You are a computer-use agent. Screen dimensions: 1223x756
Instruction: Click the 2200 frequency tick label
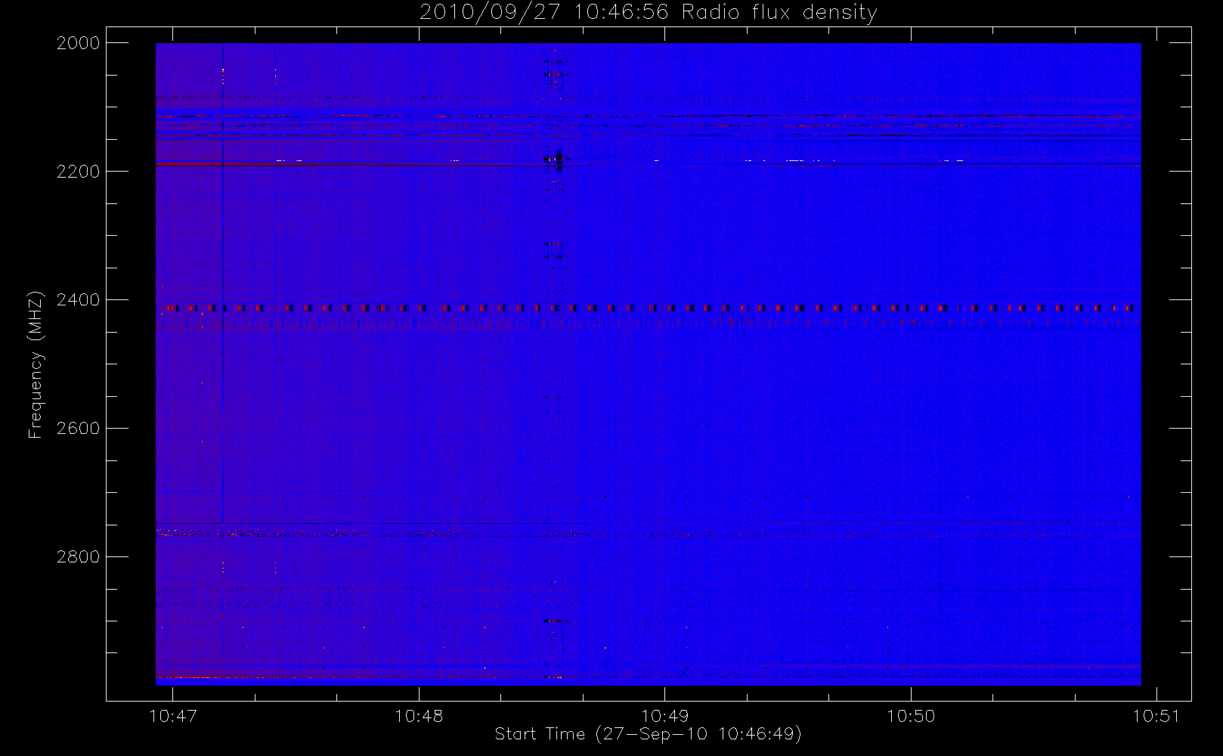tap(79, 172)
